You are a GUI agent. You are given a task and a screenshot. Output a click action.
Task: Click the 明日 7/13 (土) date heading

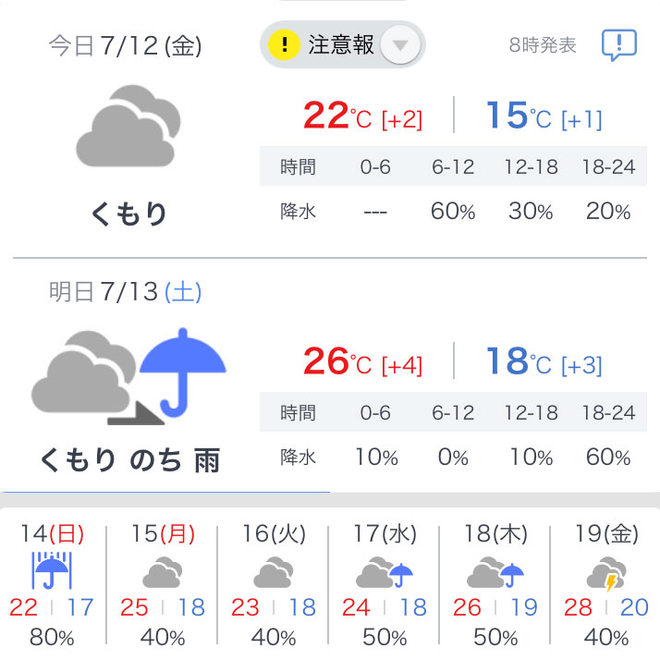[125, 291]
